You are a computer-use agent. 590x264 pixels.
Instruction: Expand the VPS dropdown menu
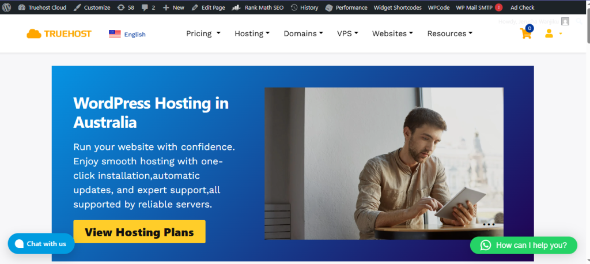[x=347, y=33]
